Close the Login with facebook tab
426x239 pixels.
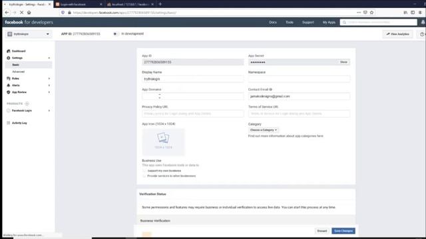(x=101, y=5)
